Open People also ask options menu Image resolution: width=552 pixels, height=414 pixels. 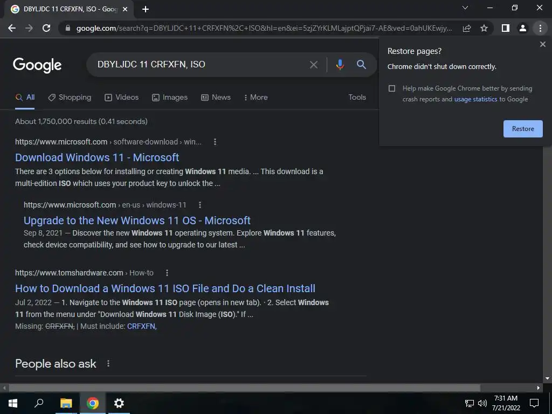[x=108, y=363]
